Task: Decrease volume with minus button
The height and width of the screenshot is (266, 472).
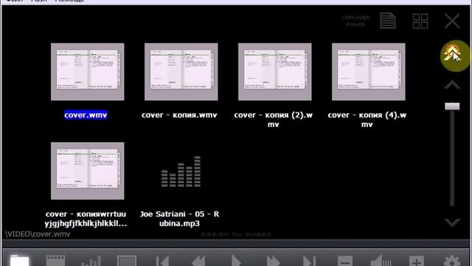Action: [345, 261]
